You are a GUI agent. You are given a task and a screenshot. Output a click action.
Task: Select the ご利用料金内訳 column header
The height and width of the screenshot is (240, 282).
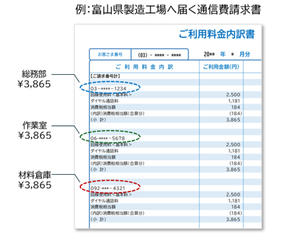[144, 67]
